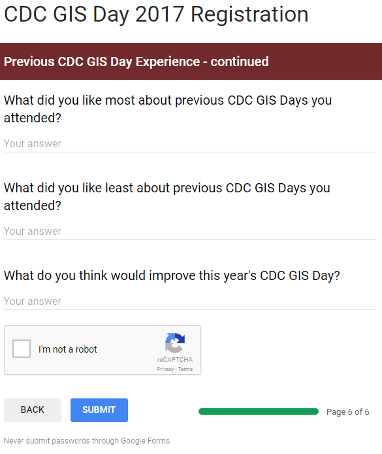Click the Previous CDC GIS Day Experience header
The height and width of the screenshot is (454, 382).
pos(136,61)
